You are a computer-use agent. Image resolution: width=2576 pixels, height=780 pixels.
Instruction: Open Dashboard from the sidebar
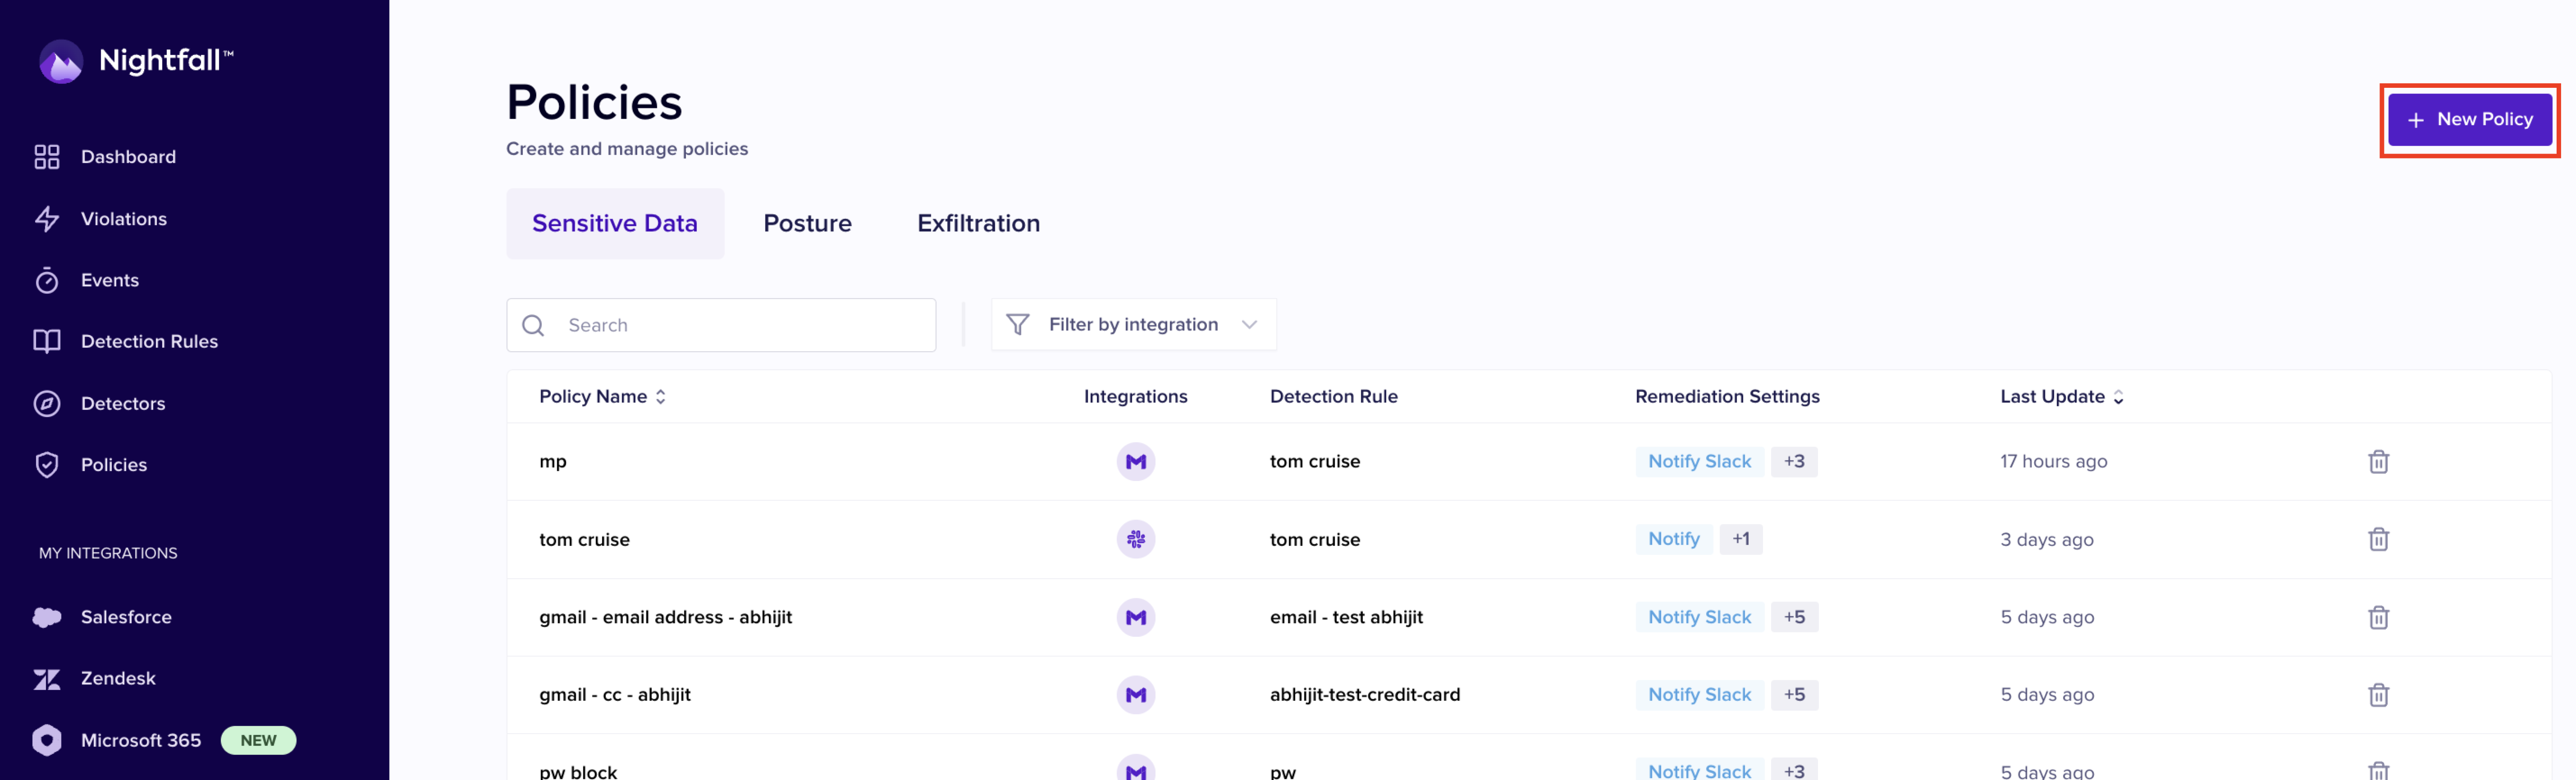coord(127,157)
